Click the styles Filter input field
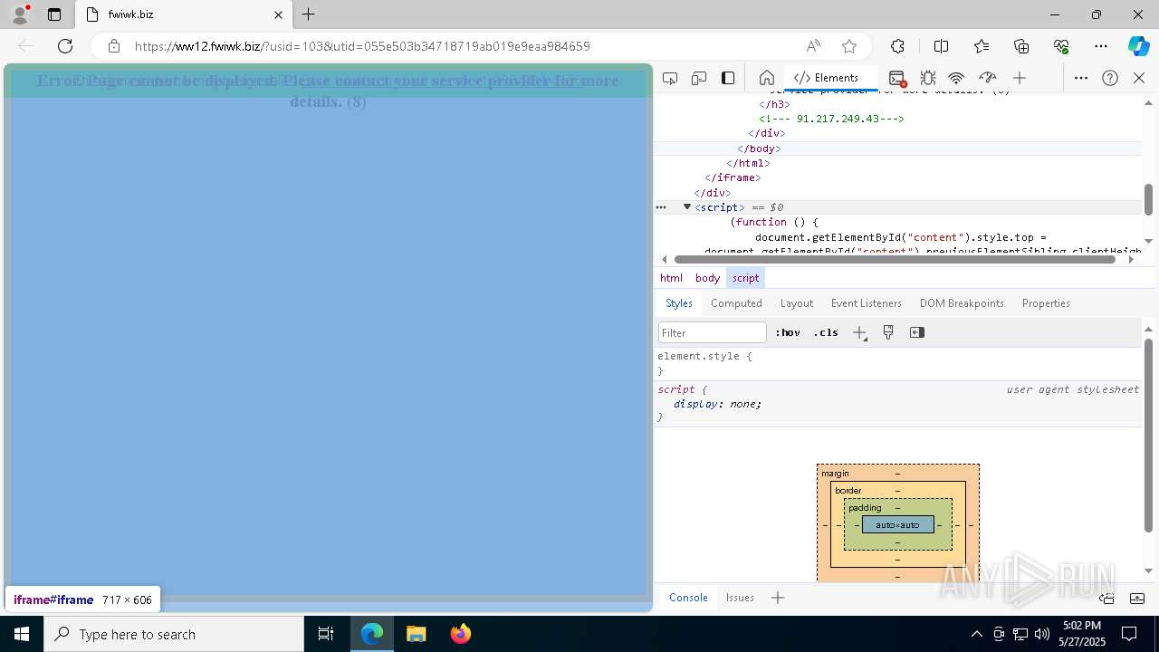 click(x=713, y=332)
